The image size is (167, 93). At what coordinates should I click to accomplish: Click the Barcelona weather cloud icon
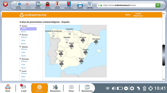(96, 42)
